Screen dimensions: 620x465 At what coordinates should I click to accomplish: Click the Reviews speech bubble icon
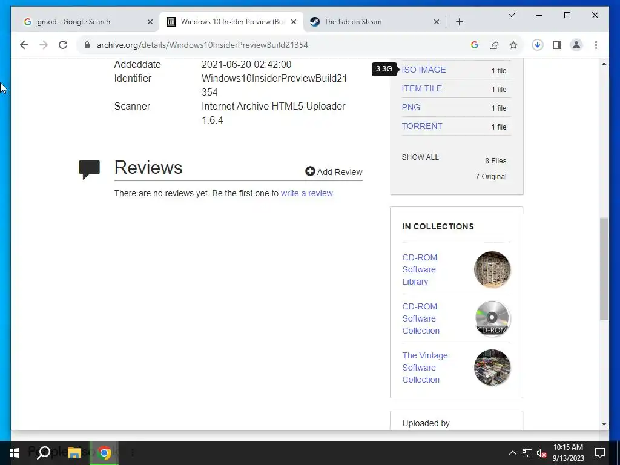(89, 170)
